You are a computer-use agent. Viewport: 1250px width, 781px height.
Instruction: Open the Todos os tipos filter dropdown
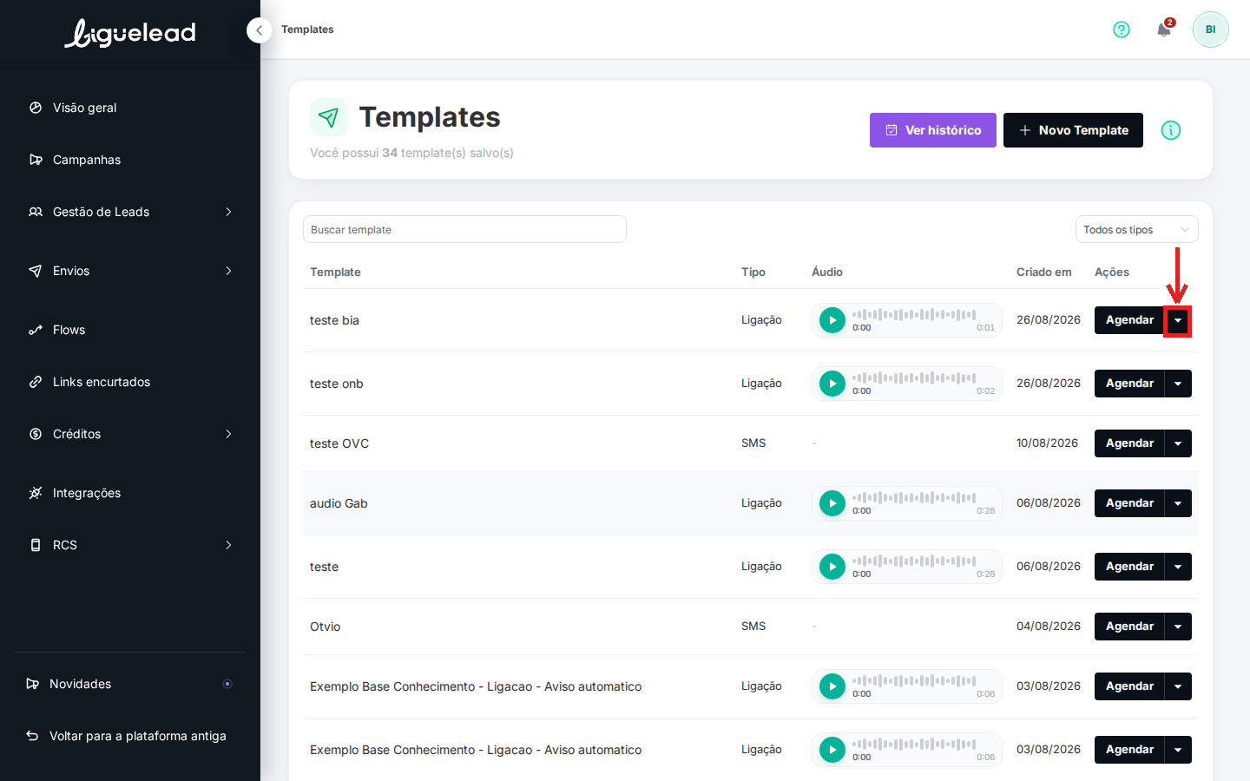pyautogui.click(x=1137, y=230)
